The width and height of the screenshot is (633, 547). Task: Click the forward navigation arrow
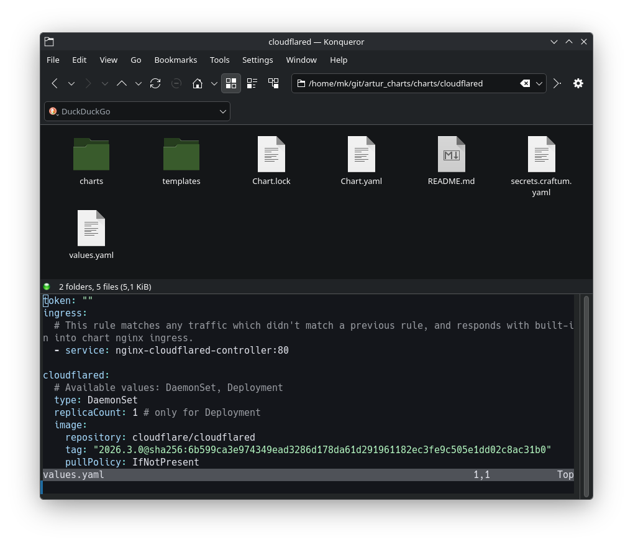point(88,84)
